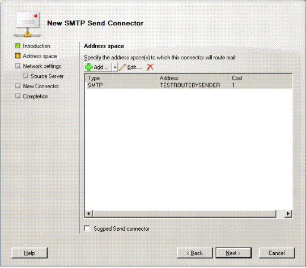Go back with the Back button
This screenshot has width=306, height=268.
click(x=194, y=253)
